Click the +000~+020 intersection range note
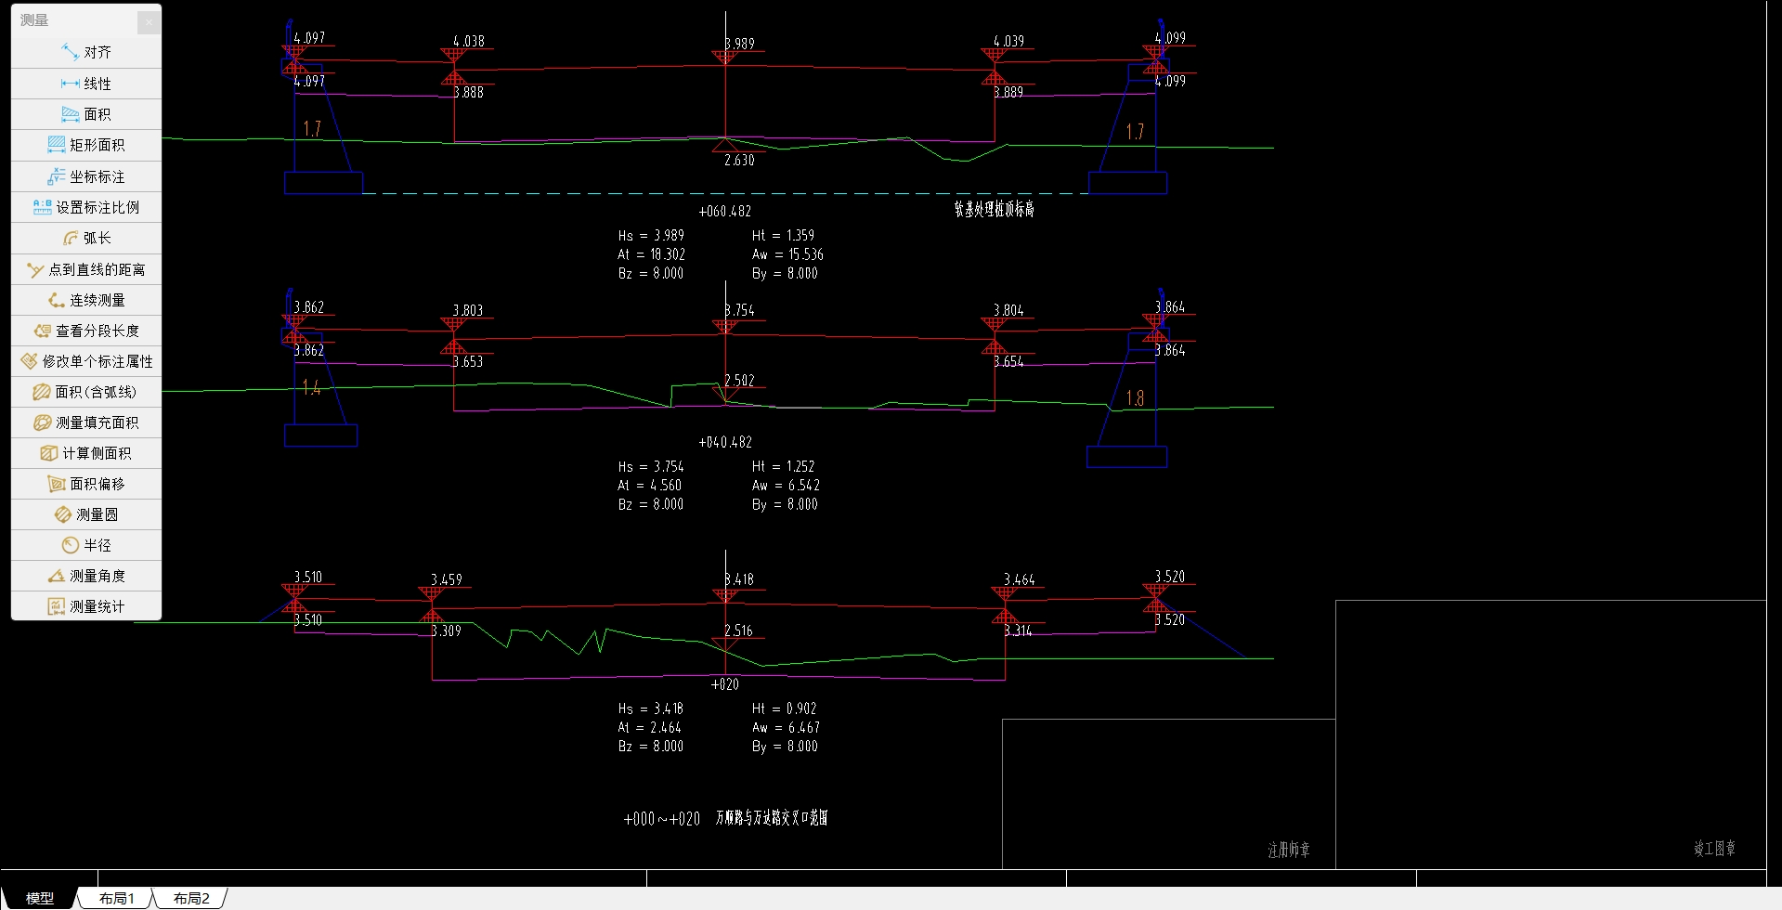 click(725, 818)
